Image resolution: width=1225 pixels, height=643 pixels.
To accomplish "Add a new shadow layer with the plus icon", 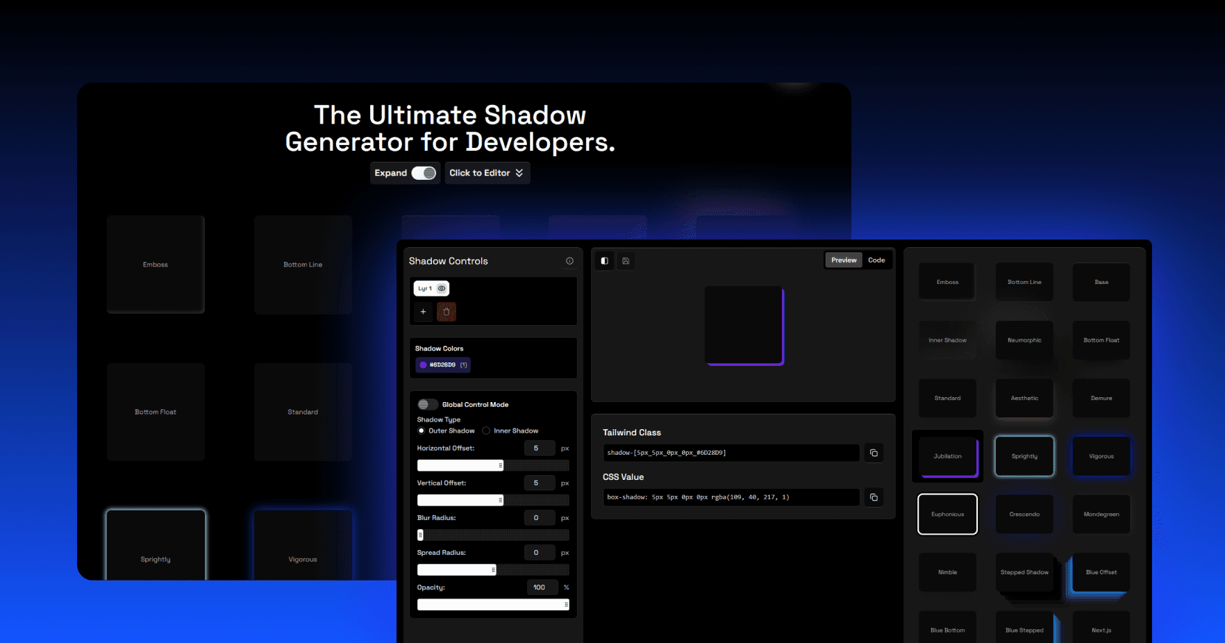I will pos(423,312).
